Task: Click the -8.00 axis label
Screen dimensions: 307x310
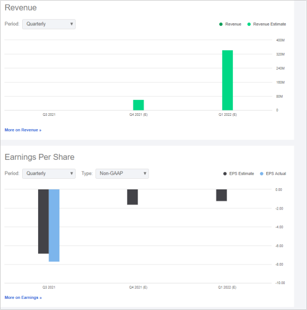Action: [279, 265]
